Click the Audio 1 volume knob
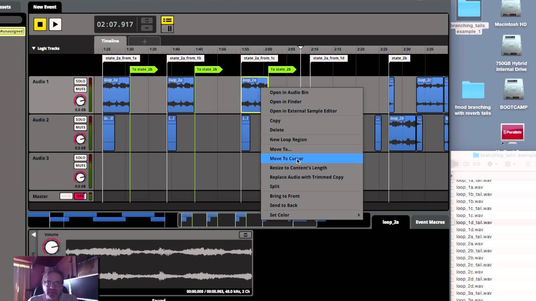 click(x=80, y=101)
